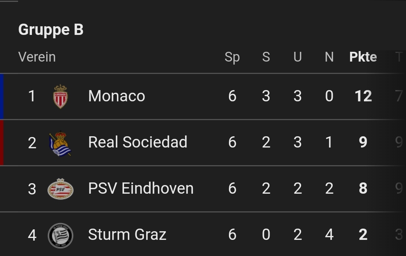Screen dimensions: 406x256
Task: Click the PSV Eindhoven club logo
Action: [60, 189]
